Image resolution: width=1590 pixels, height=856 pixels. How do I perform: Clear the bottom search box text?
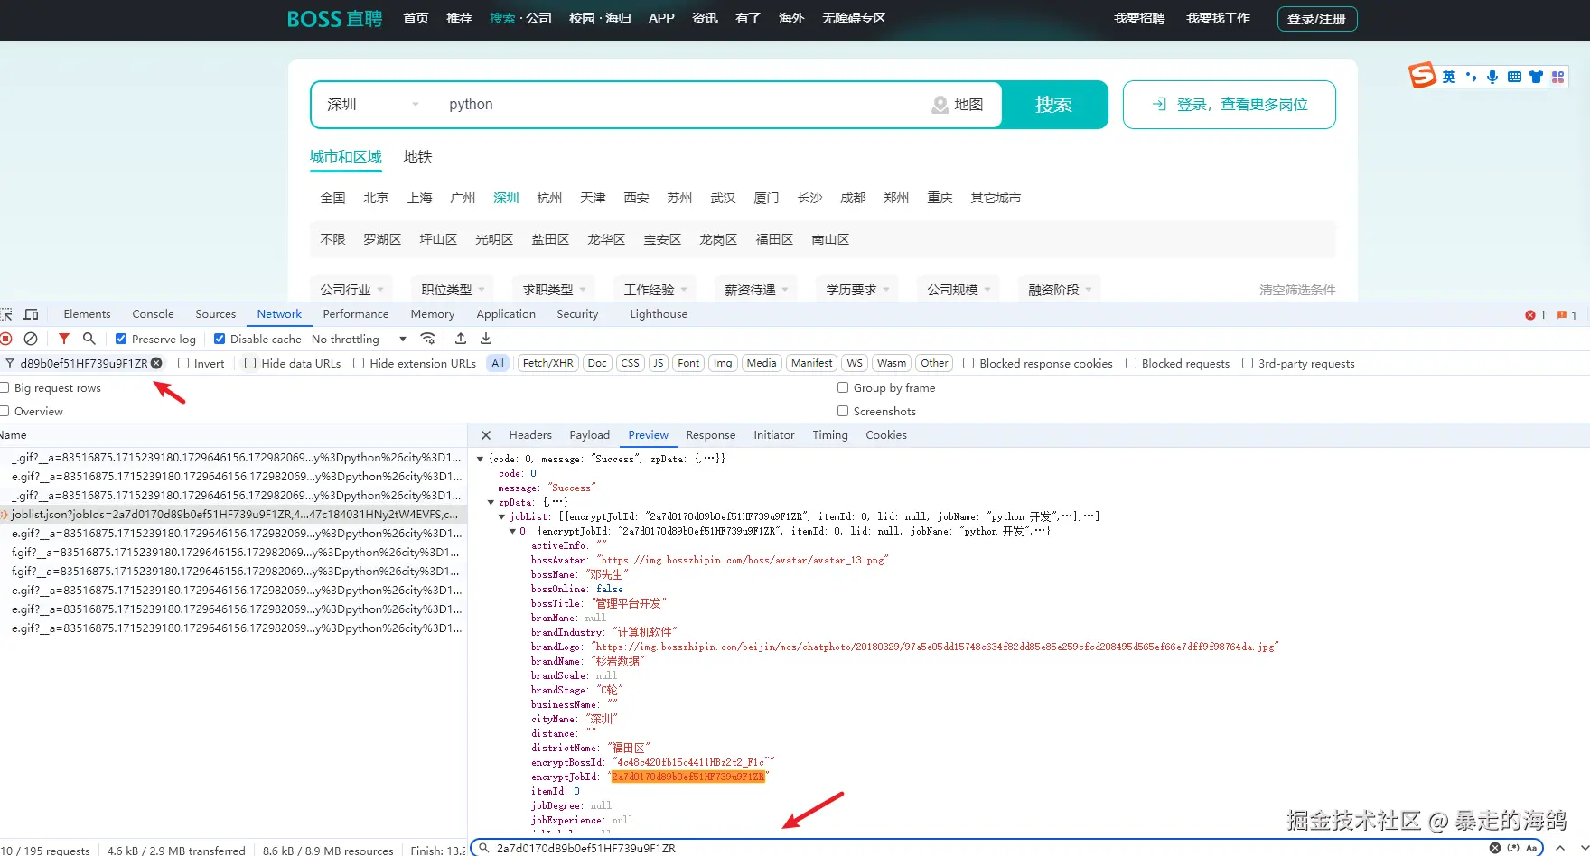click(x=1495, y=848)
